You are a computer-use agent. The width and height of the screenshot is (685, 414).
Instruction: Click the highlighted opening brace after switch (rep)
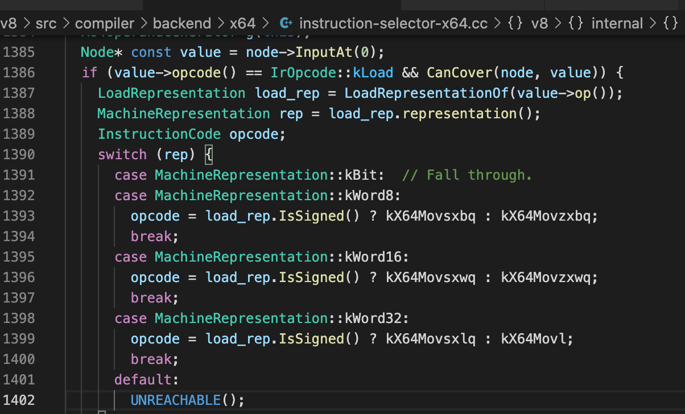pyautogui.click(x=208, y=155)
